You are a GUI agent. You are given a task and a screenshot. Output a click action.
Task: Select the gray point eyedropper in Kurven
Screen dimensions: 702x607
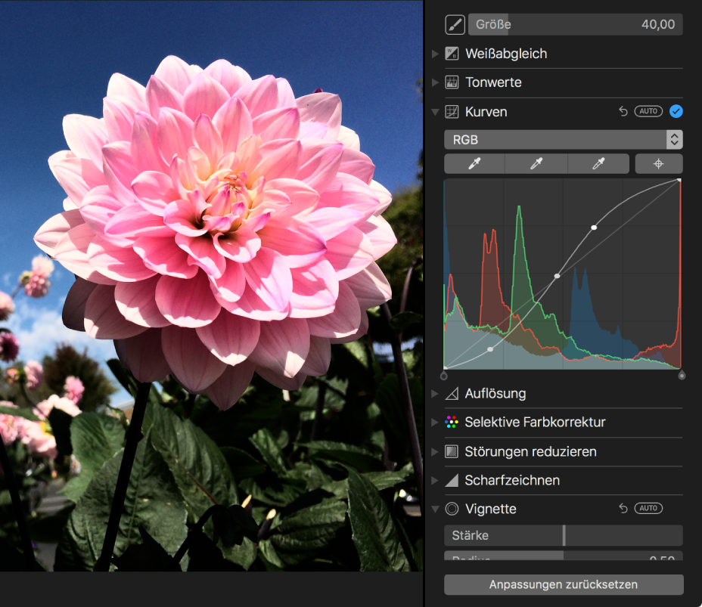click(x=536, y=164)
